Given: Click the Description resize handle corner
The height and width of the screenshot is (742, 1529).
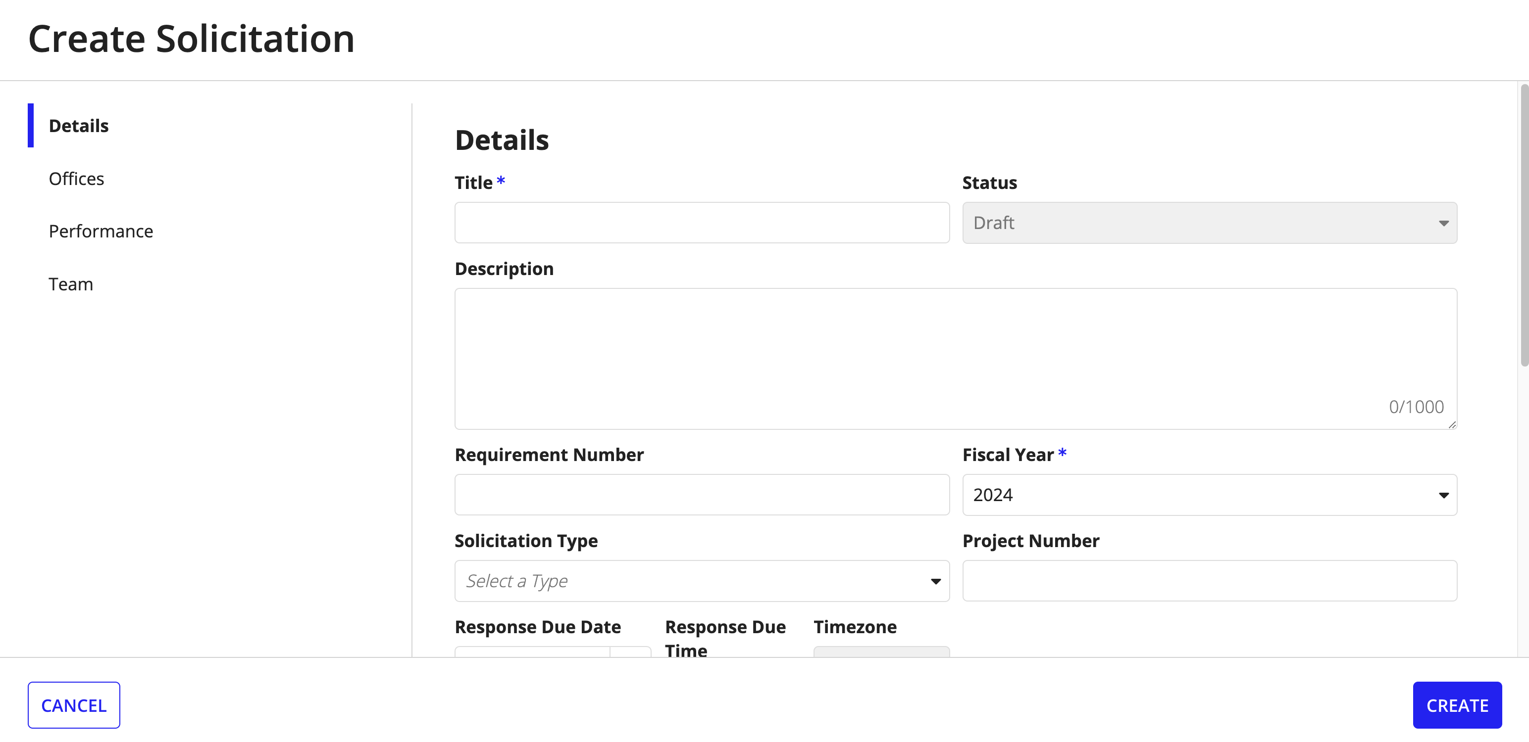Looking at the screenshot, I should click(1452, 424).
